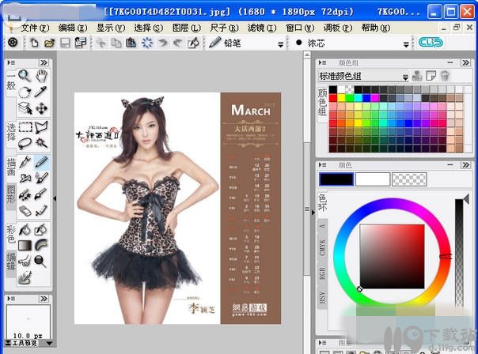This screenshot has width=478, height=354.
Task: Click the trash icon in color set panel
Action: (446, 76)
